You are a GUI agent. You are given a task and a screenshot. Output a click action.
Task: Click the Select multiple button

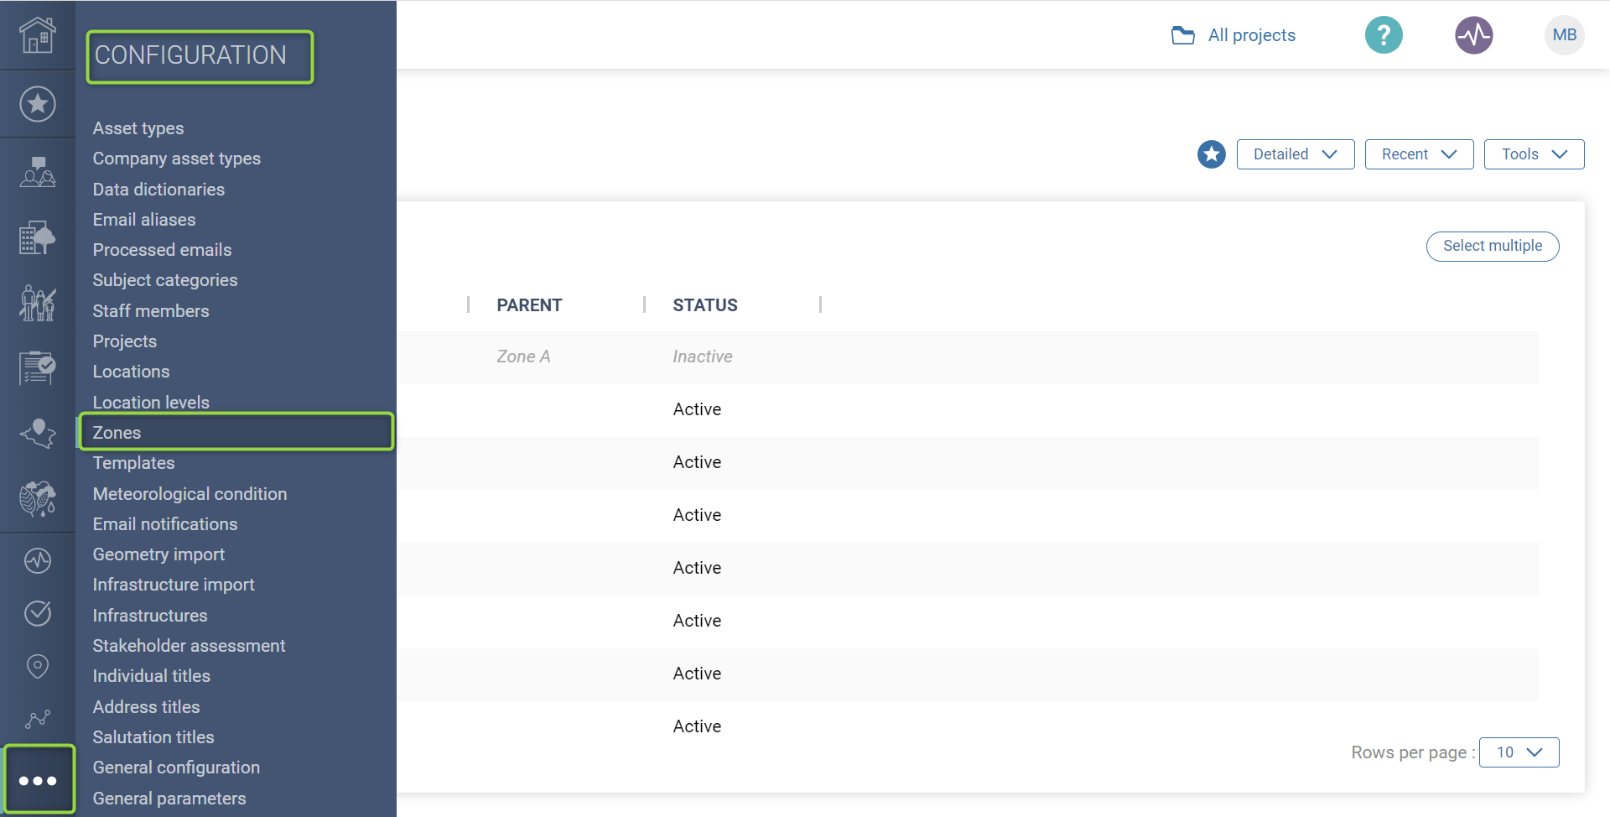[1492, 246]
